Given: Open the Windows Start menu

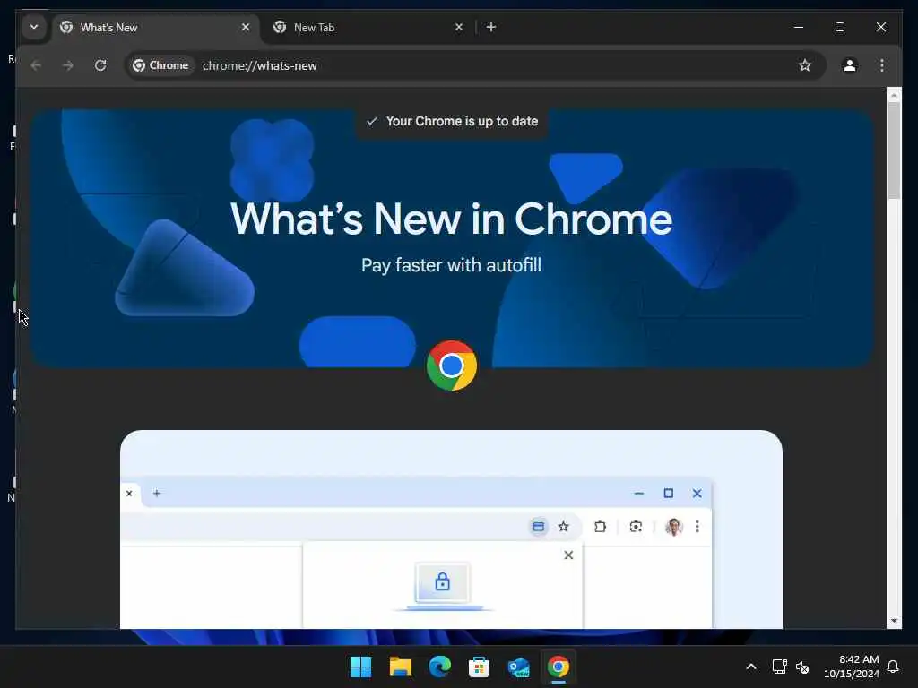Looking at the screenshot, I should tap(360, 666).
